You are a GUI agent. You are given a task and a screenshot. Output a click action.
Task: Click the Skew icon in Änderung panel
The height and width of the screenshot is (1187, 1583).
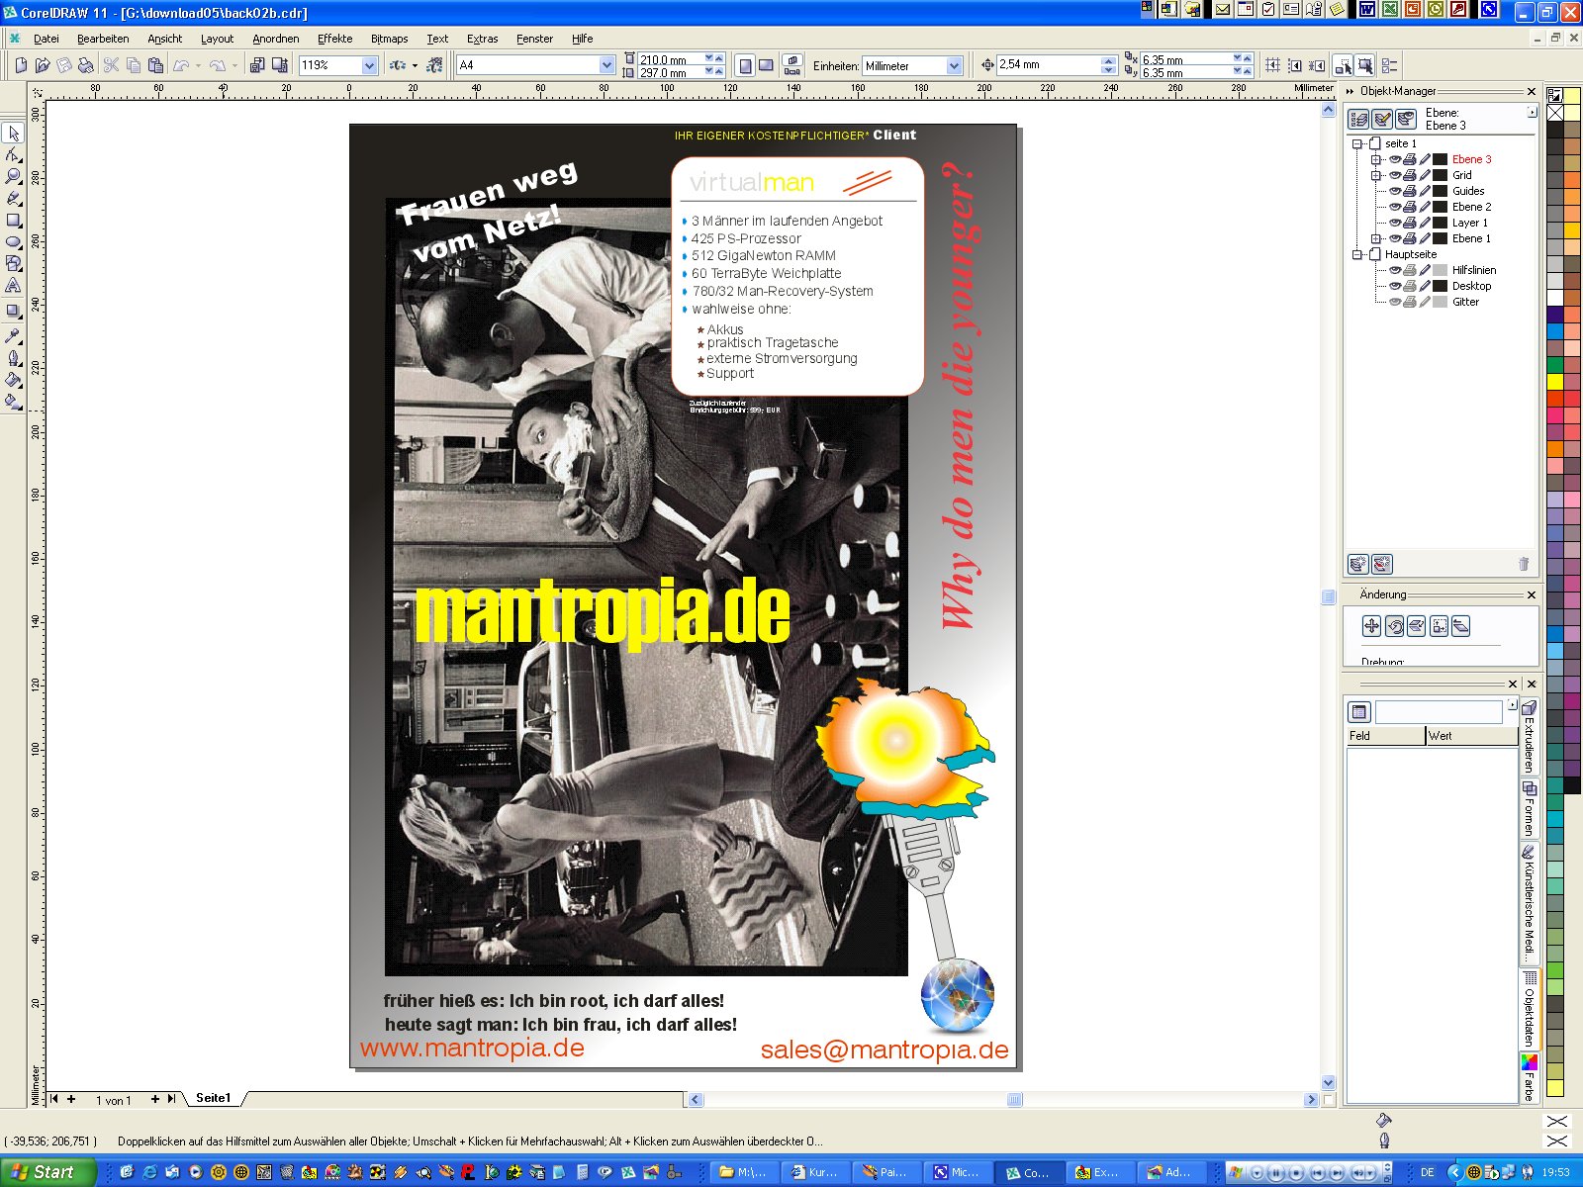[1461, 625]
